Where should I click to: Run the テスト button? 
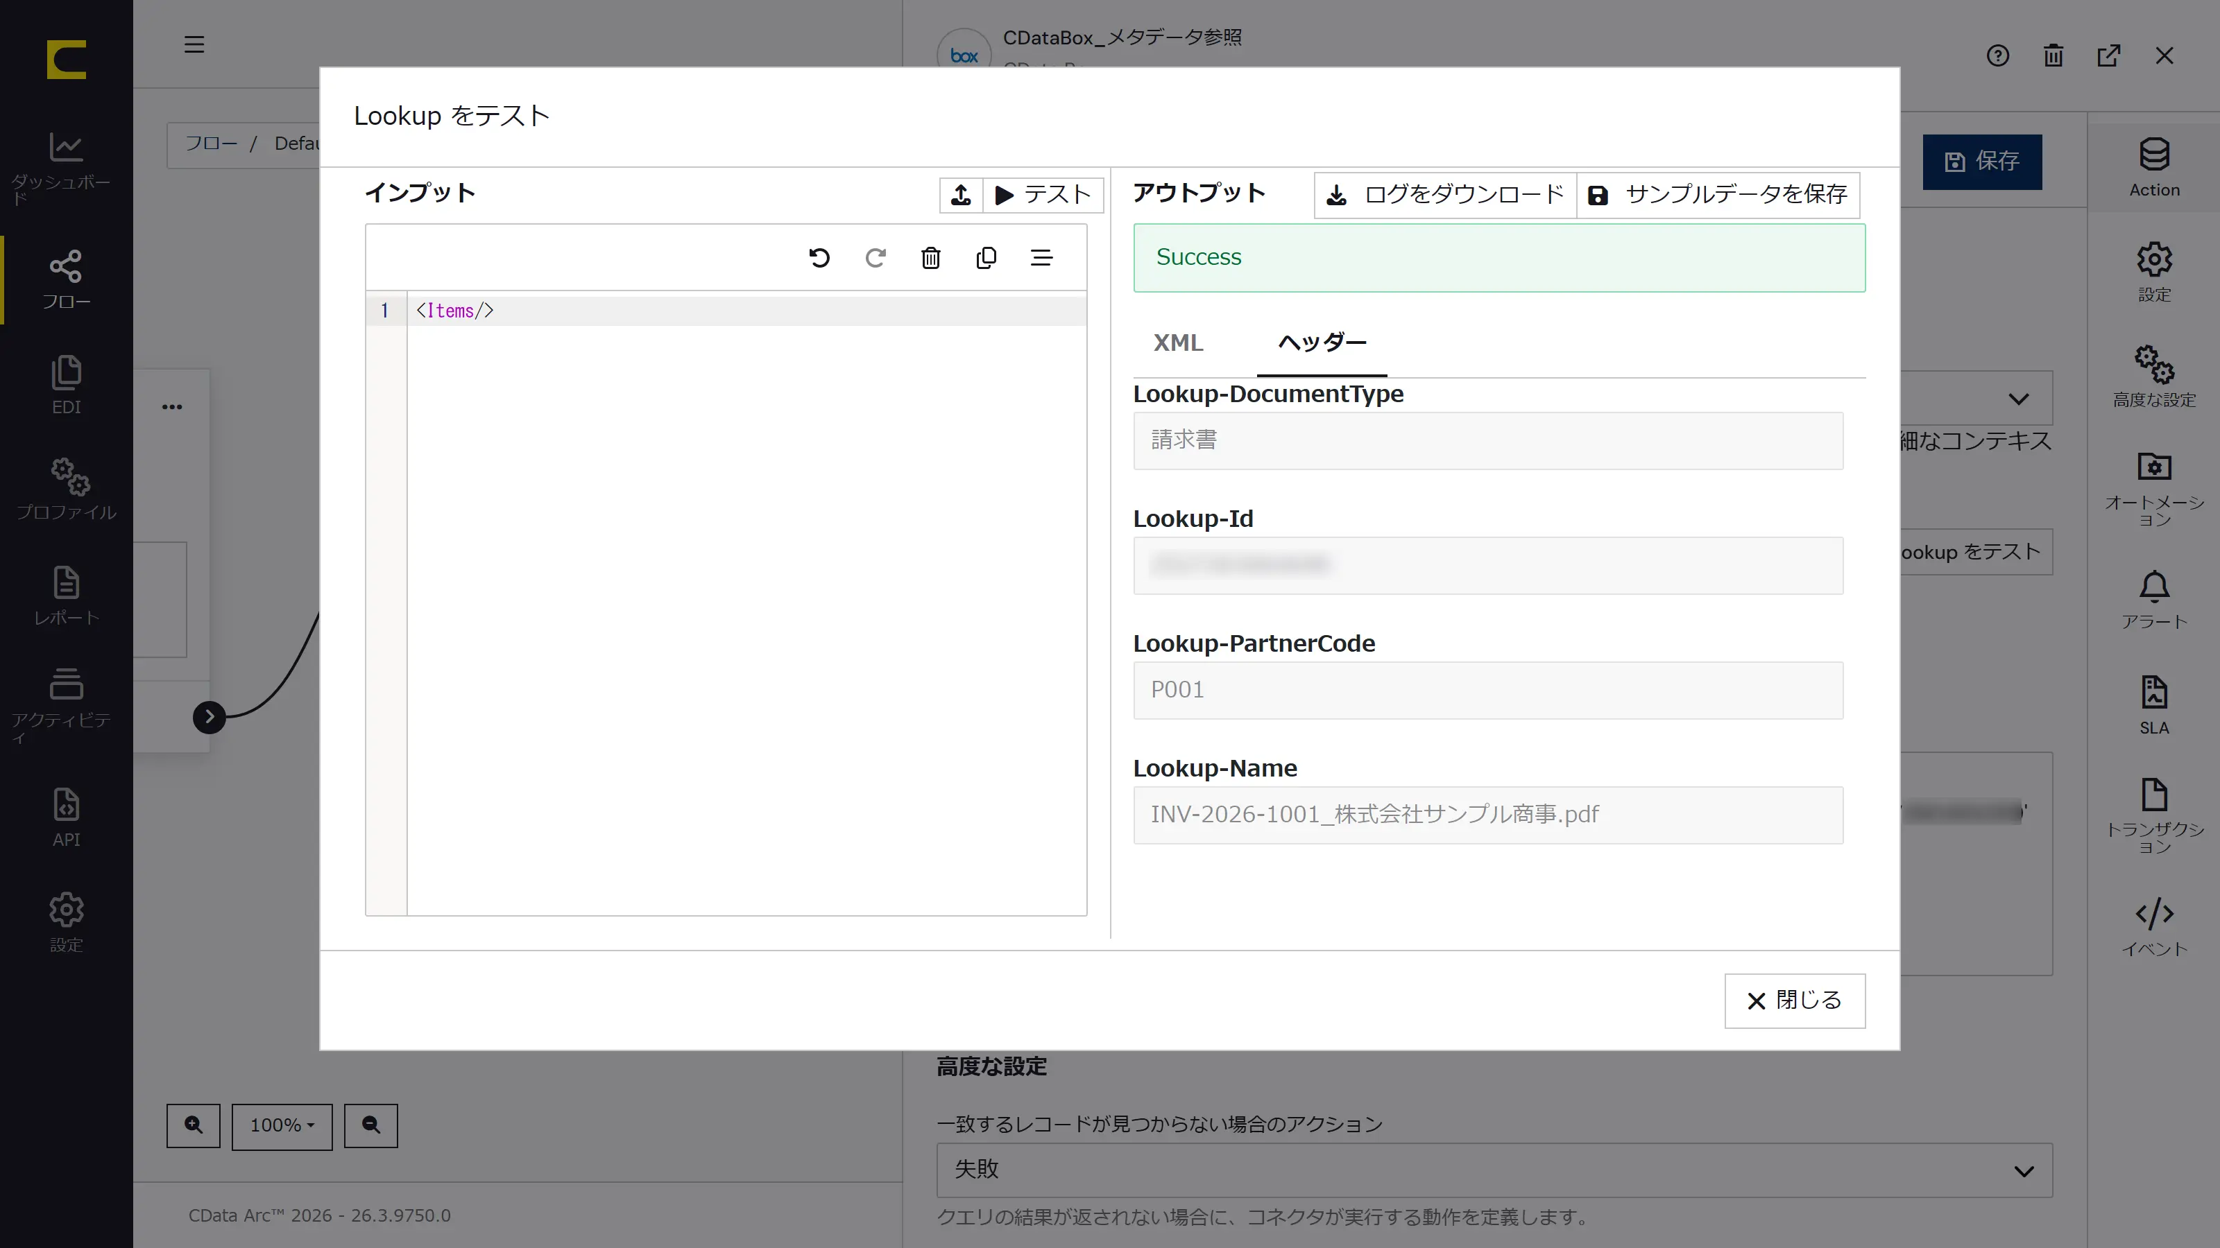1043,195
